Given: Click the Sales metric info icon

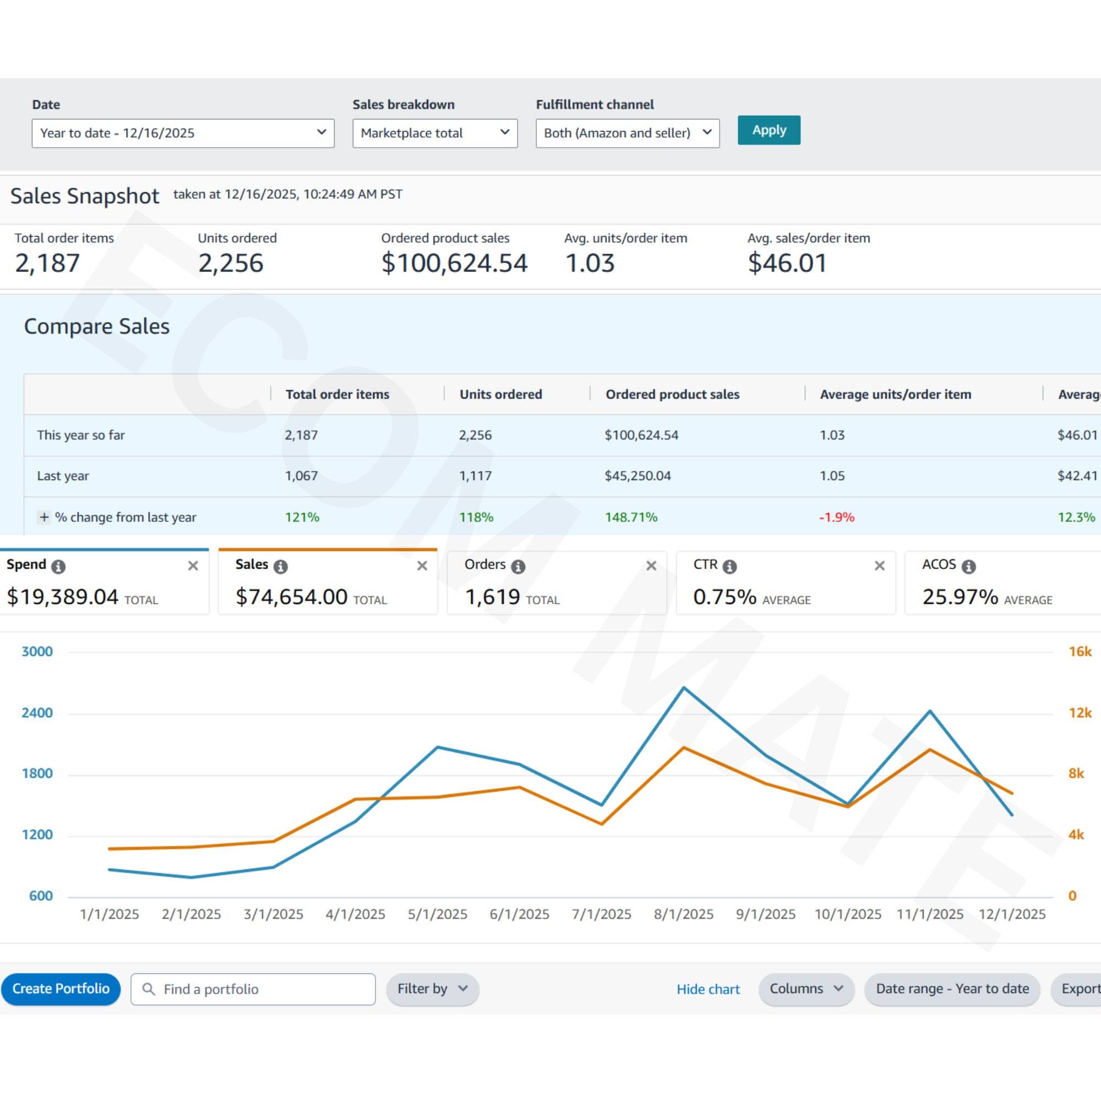Looking at the screenshot, I should [280, 566].
